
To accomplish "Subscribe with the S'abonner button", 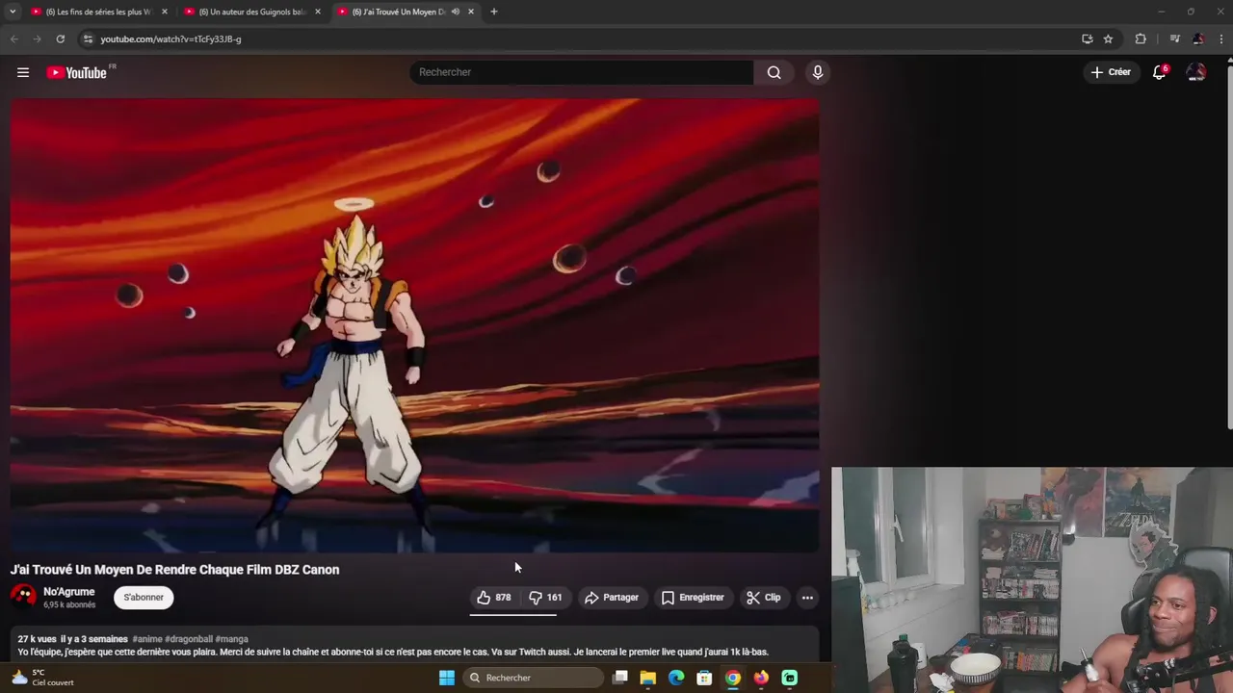I will click(144, 598).
